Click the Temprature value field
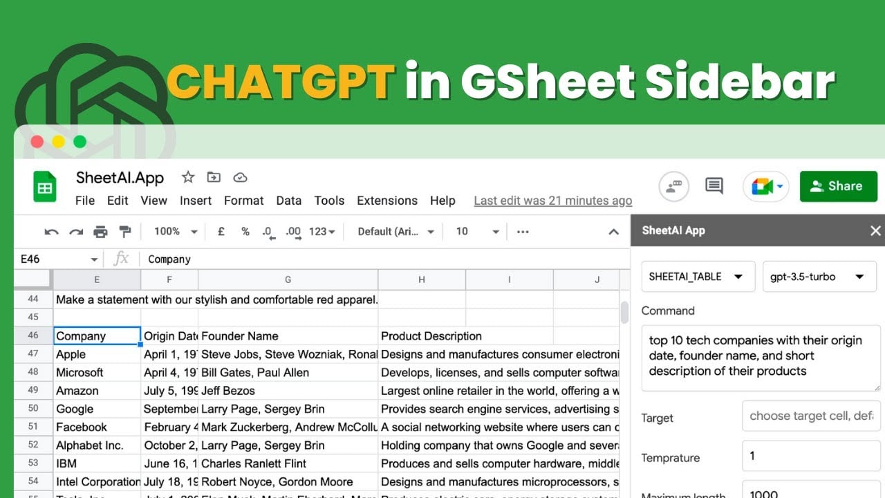The image size is (885, 498). (811, 456)
